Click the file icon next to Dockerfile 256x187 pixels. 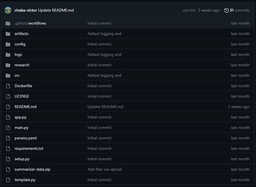pyautogui.click(x=8, y=86)
